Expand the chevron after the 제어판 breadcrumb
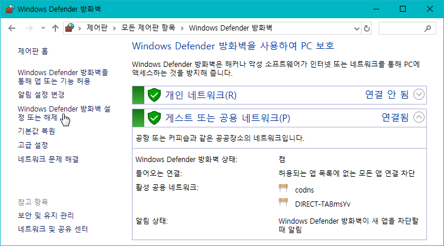The width and height of the screenshot is (444, 246). coord(114,28)
